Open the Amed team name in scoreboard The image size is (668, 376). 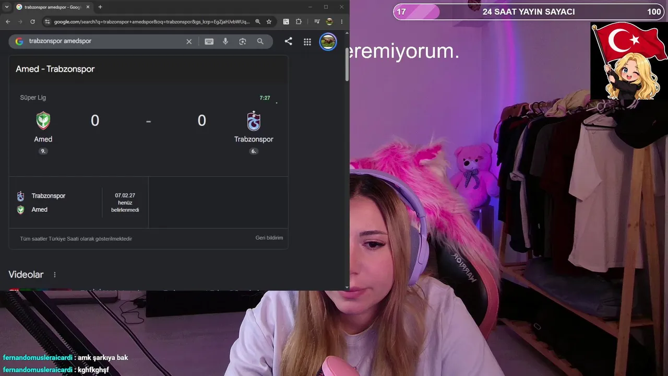(43, 139)
